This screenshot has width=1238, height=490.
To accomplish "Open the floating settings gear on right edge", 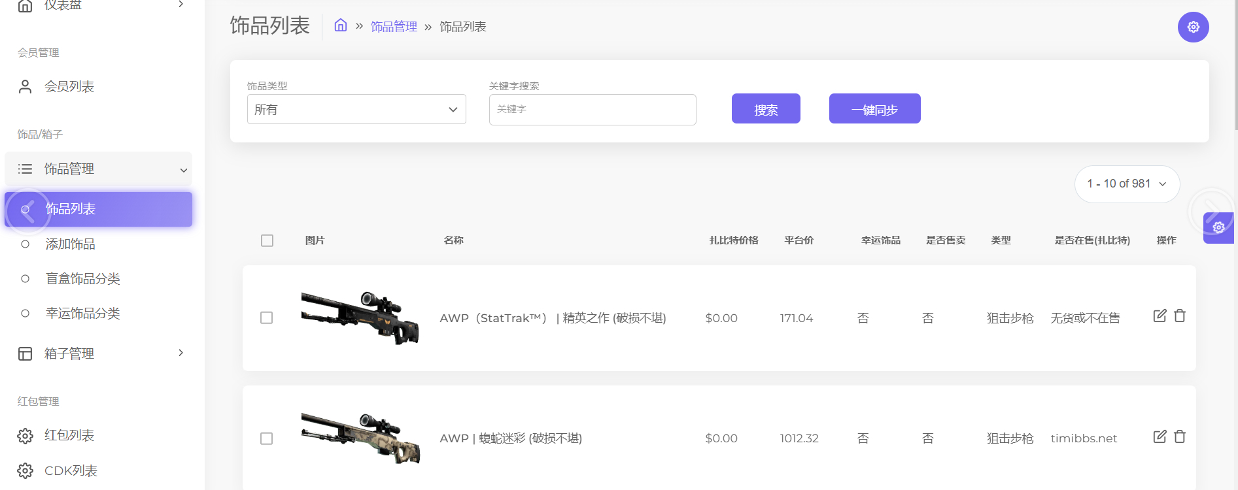I will pyautogui.click(x=1218, y=227).
